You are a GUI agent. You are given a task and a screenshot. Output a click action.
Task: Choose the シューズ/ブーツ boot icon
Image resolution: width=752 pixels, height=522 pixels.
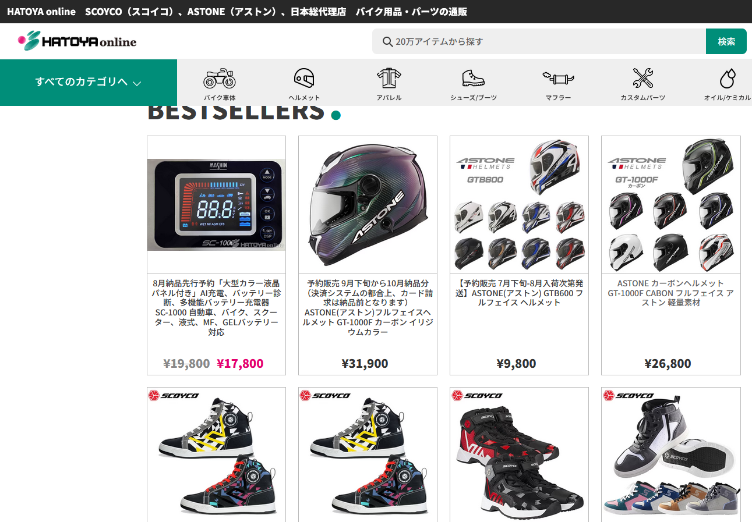pos(473,78)
